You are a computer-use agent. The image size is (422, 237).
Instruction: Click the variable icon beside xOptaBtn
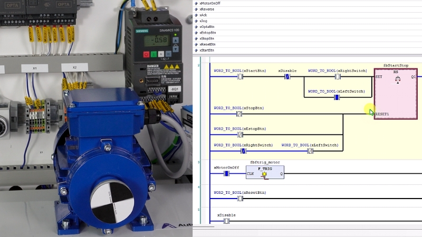(196, 27)
